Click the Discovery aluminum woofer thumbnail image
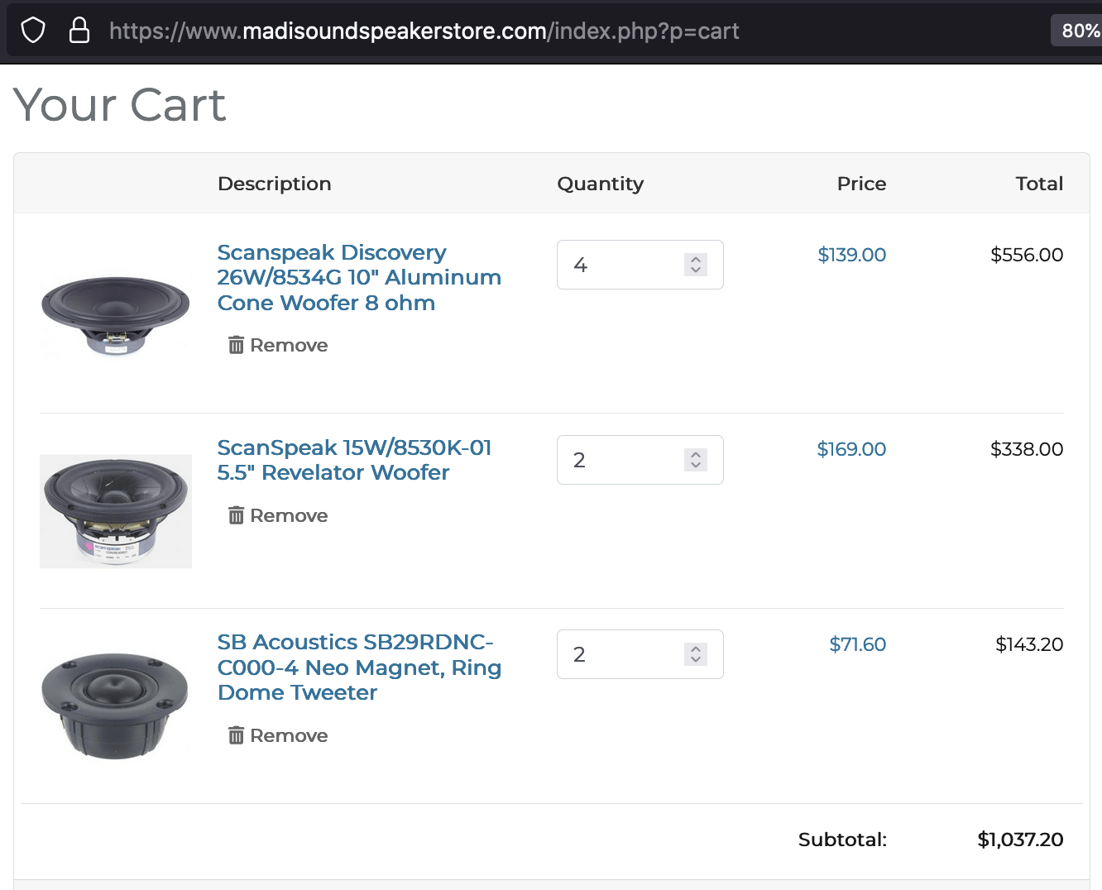Viewport: 1102px width, 890px height. (116, 316)
